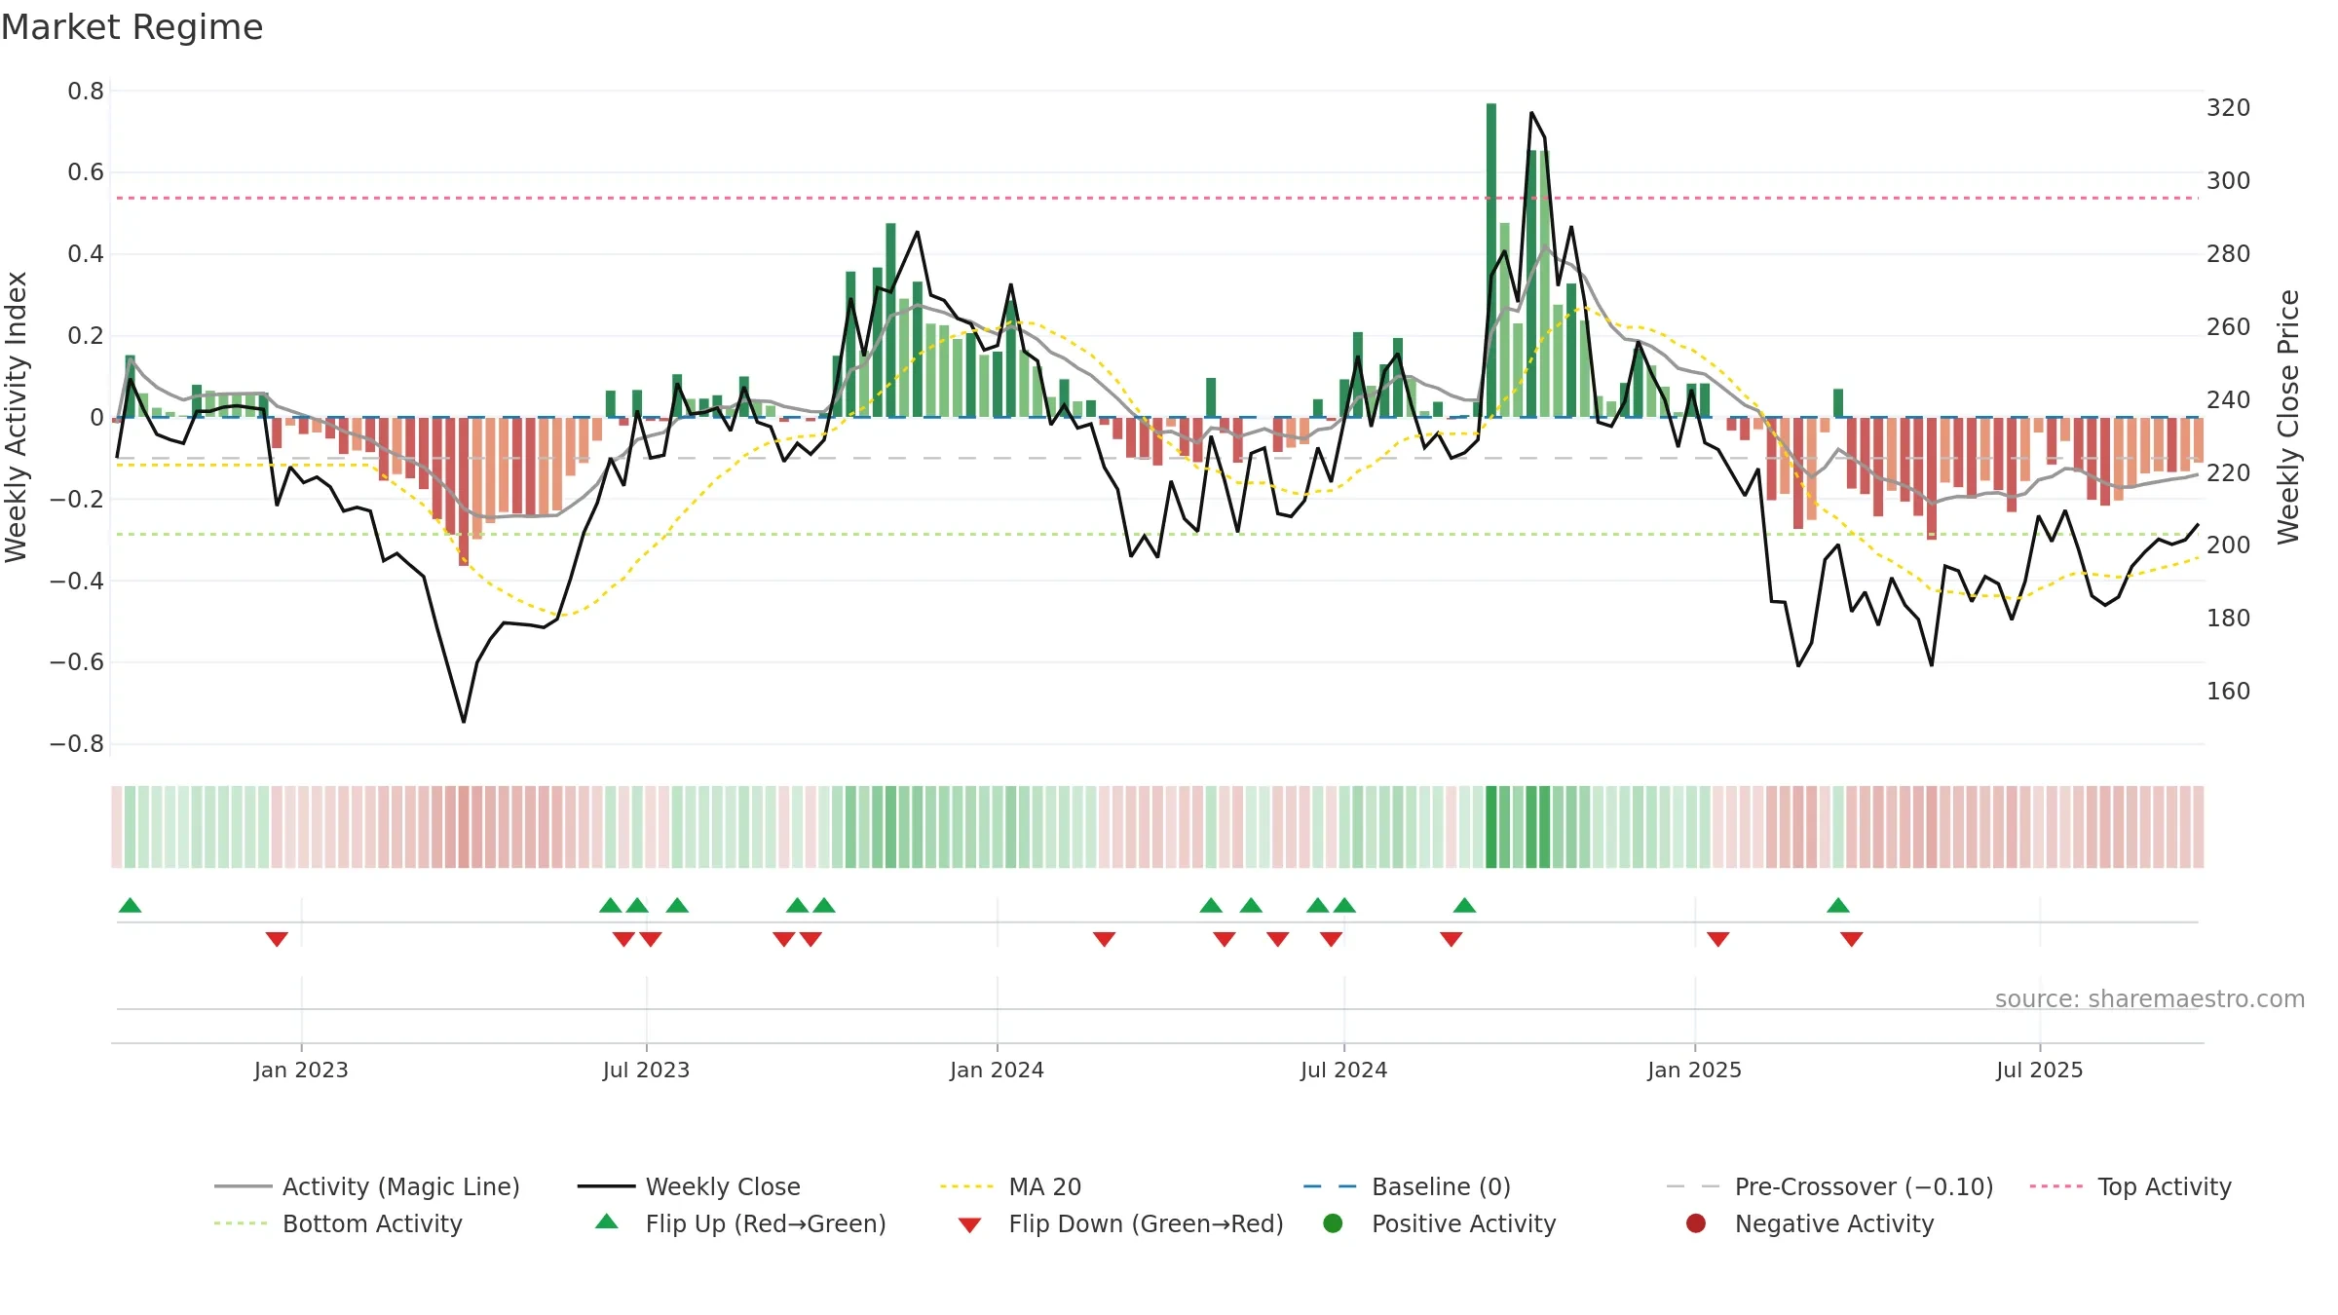Click the source: sharemaestro.com text
Screen dimensions: 2338x1315
[x=2150, y=999]
